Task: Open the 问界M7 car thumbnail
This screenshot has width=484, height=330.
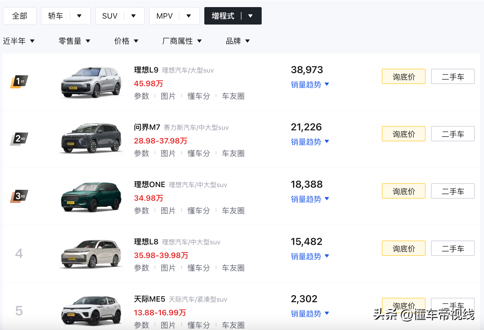Action: coord(91,139)
